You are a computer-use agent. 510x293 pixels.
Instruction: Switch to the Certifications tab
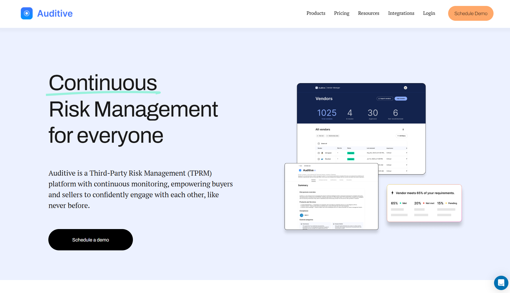pos(333,180)
